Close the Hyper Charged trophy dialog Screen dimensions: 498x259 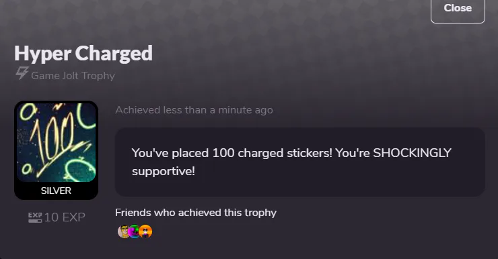click(458, 9)
